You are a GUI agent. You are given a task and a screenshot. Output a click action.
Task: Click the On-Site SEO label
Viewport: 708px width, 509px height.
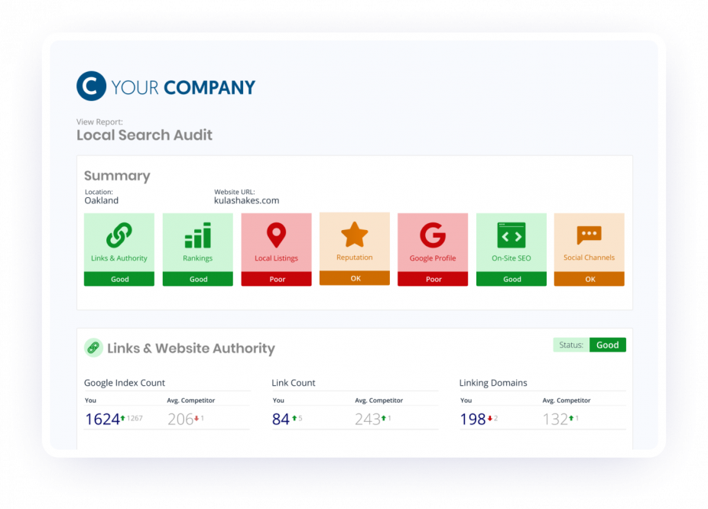click(512, 258)
